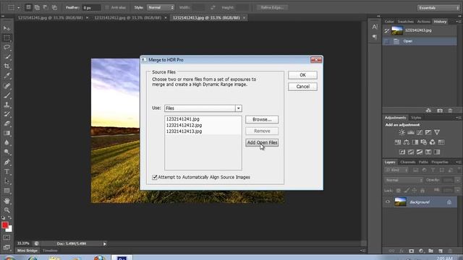
Task: Click the red foreground color swatch
Action: pyautogui.click(x=5, y=225)
